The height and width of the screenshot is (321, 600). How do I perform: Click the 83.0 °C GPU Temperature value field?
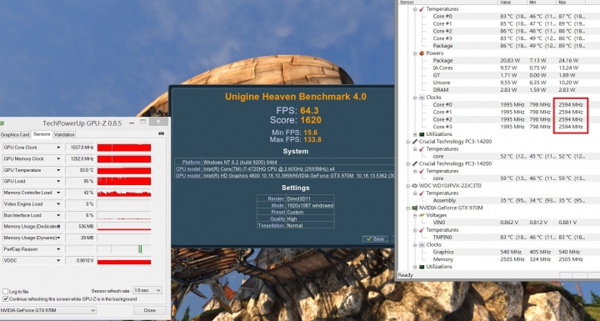(x=80, y=170)
